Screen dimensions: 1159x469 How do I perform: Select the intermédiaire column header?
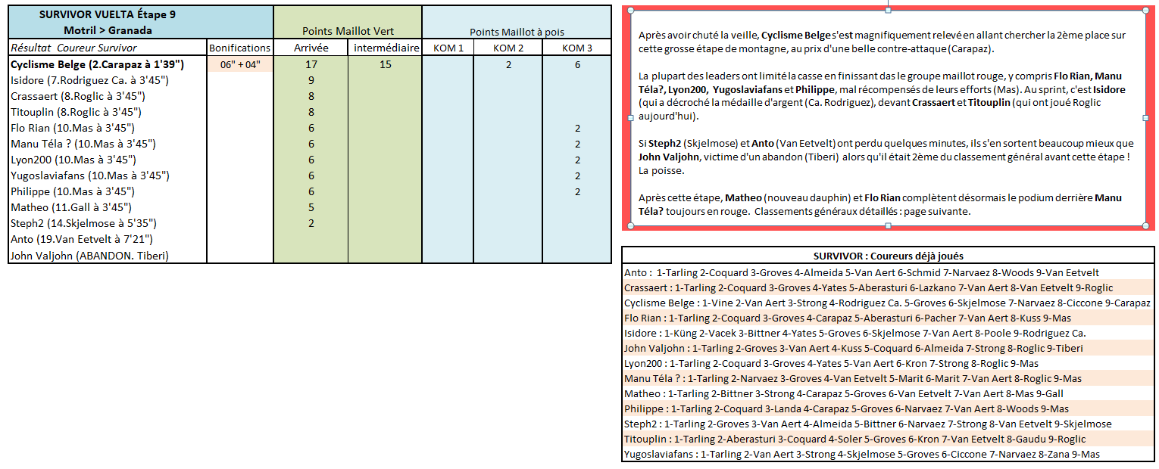coord(386,48)
